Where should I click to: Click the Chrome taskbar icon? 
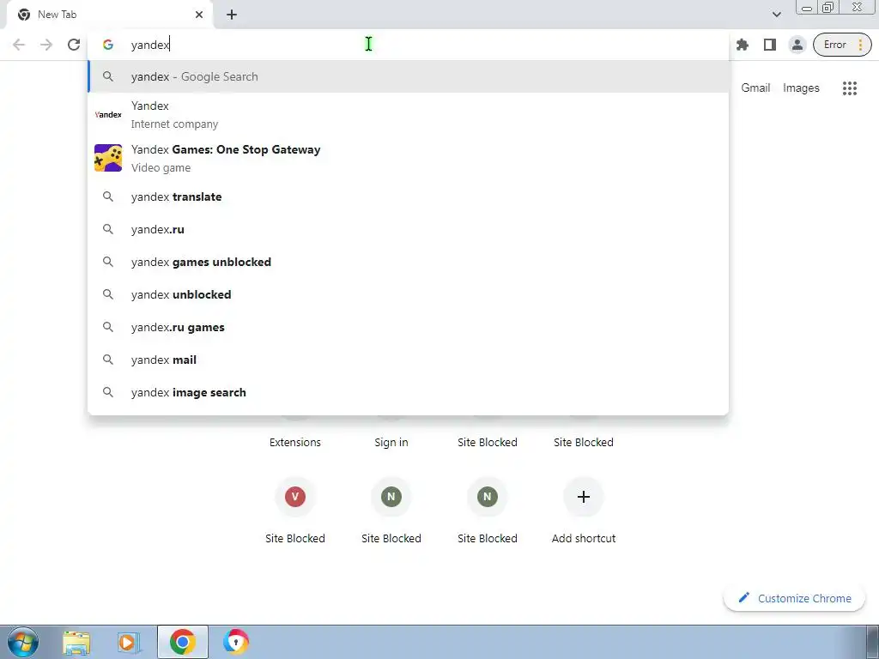(182, 642)
